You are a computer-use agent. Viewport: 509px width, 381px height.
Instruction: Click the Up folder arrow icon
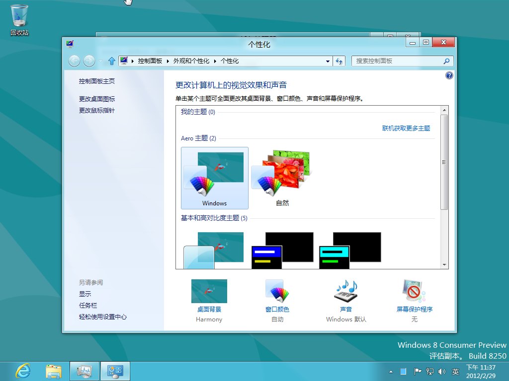coord(111,61)
